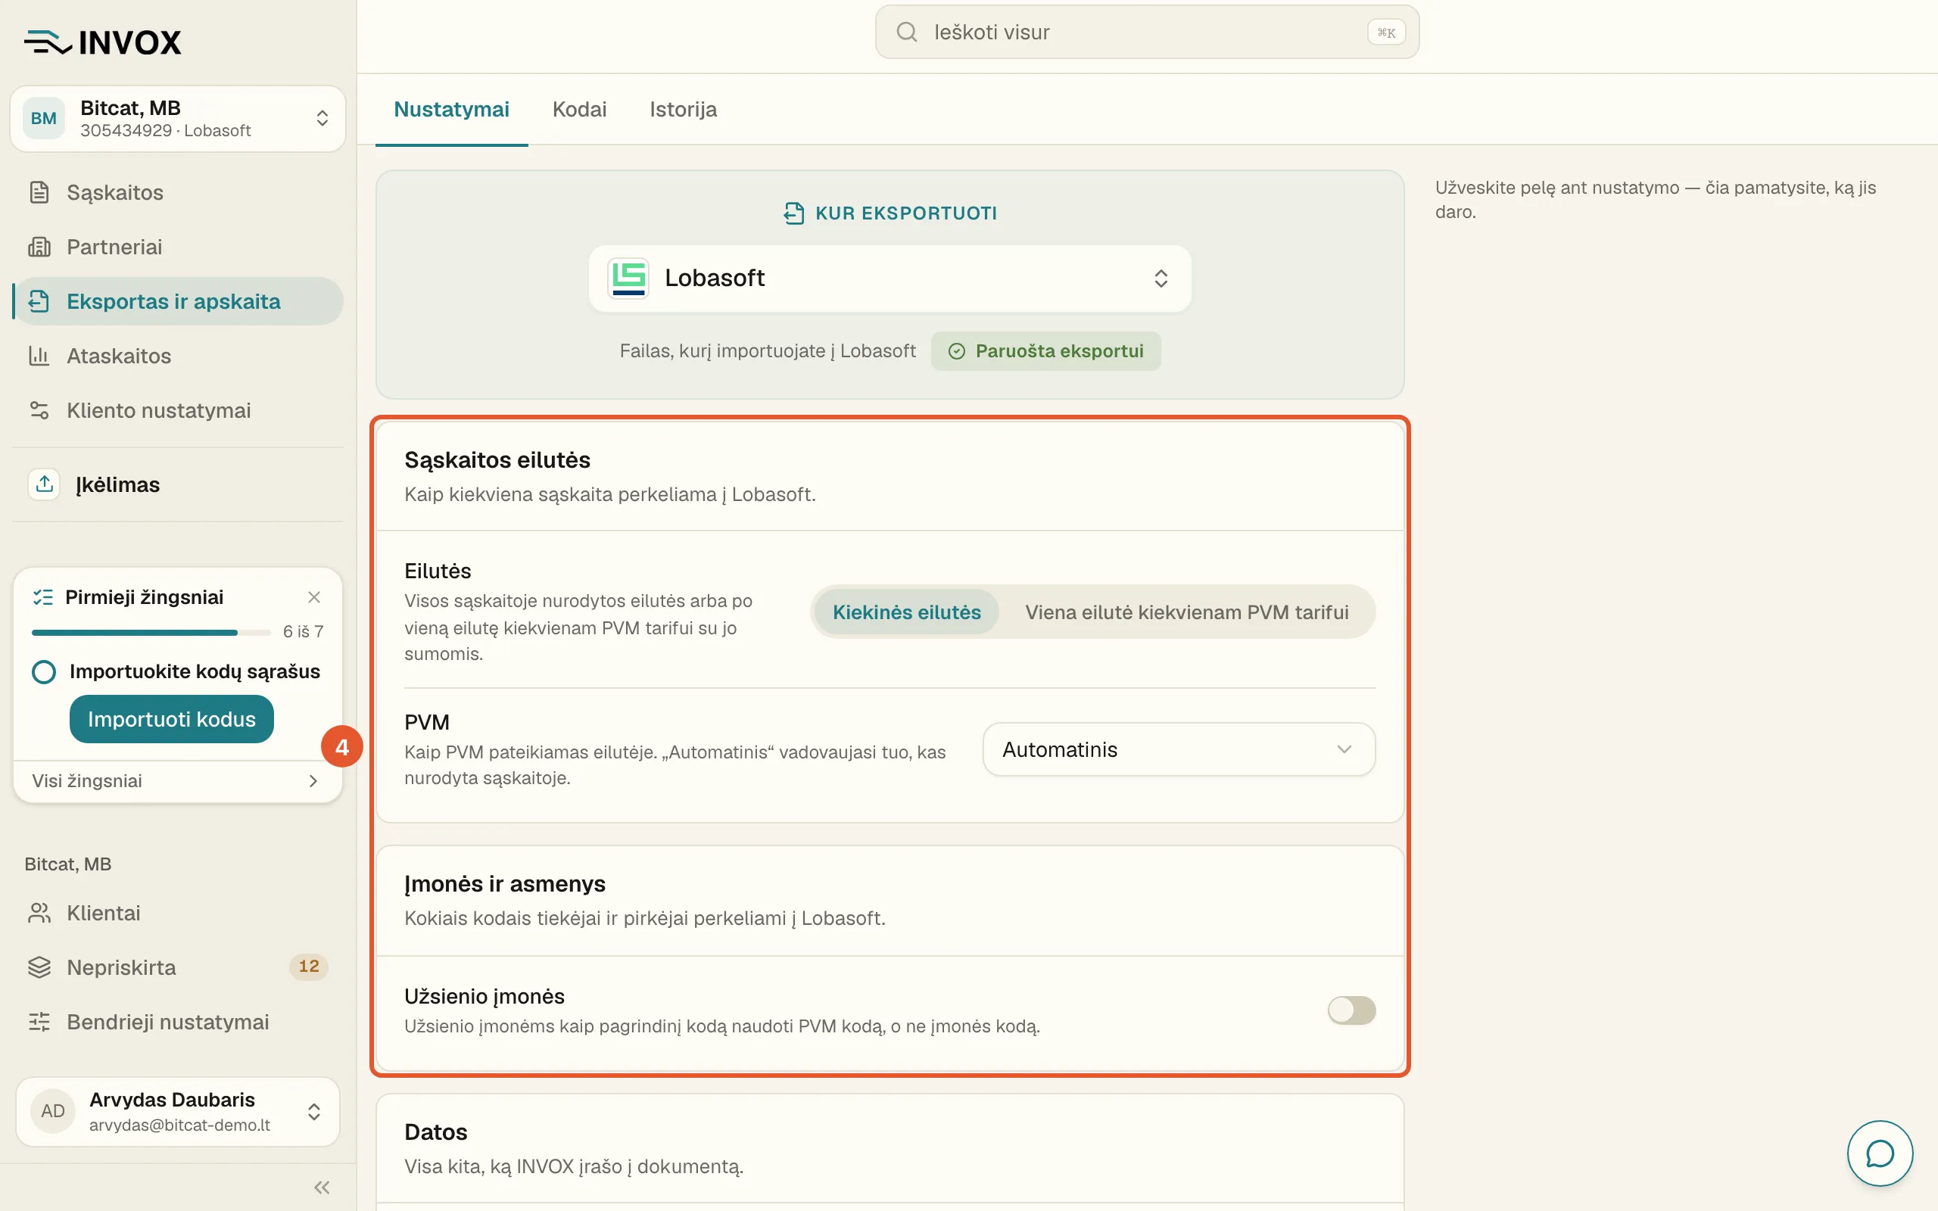Open the chat support bubble

tap(1880, 1154)
